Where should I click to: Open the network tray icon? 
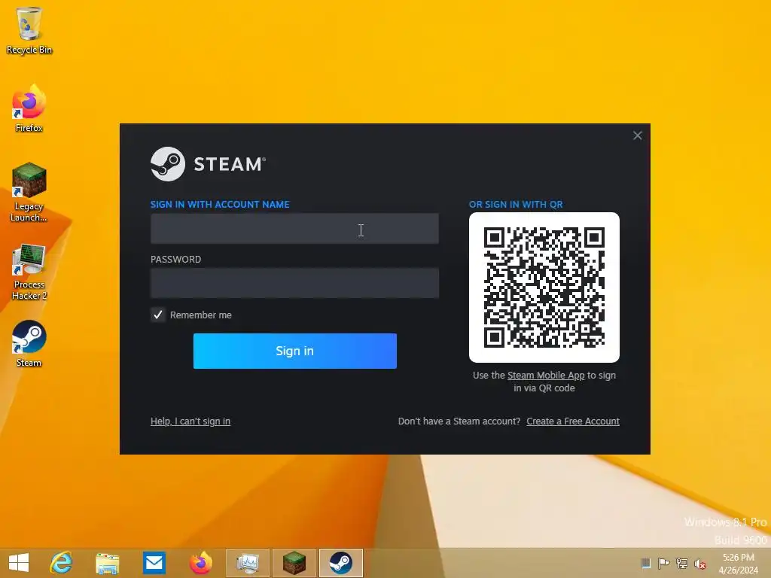tap(681, 563)
